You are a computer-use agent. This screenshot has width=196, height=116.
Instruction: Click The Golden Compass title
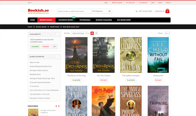point(131,76)
